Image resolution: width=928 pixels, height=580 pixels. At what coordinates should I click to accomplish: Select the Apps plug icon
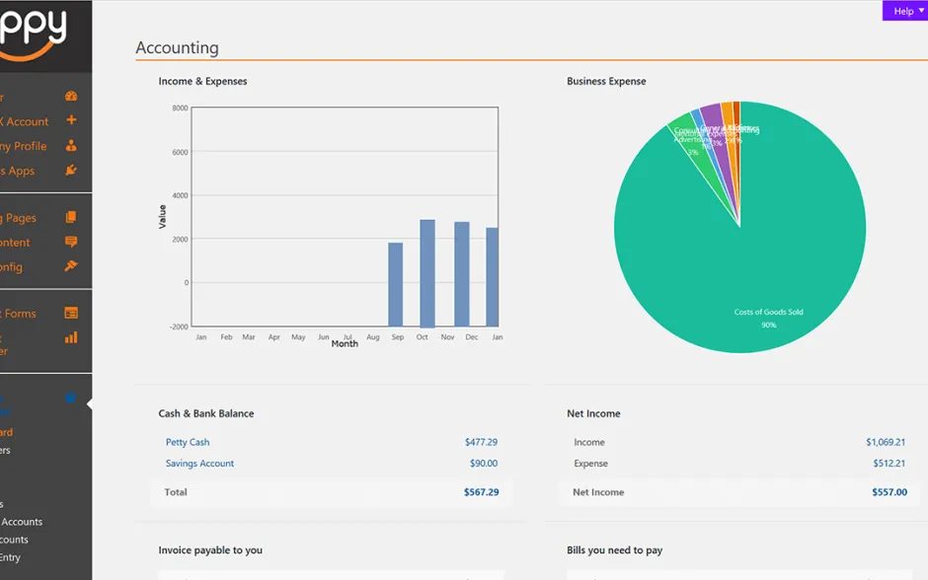pos(70,171)
